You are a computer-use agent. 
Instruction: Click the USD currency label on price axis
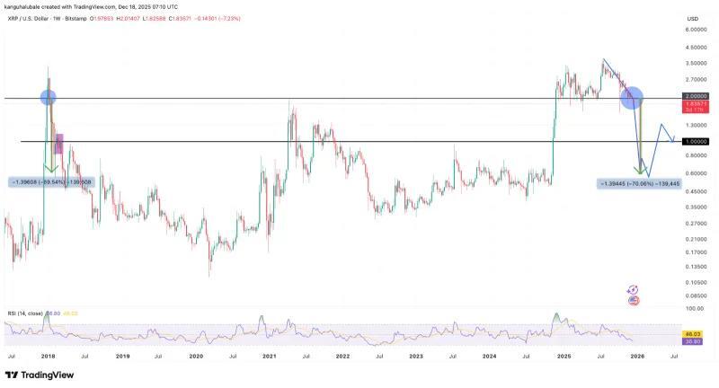[692, 18]
